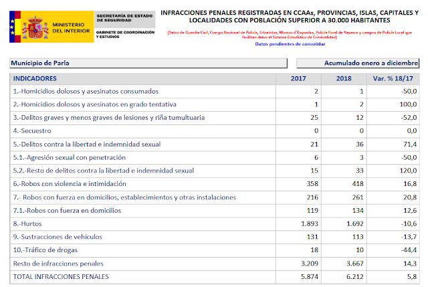Select the 2018 Hurtos value 1.692

point(355,224)
